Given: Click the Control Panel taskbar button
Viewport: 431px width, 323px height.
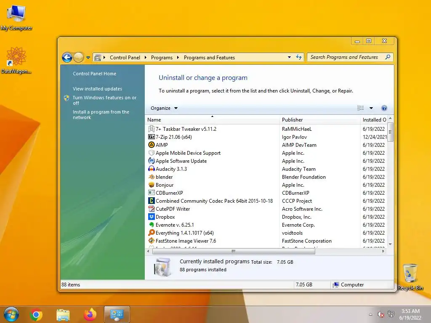Looking at the screenshot, I should (117, 315).
